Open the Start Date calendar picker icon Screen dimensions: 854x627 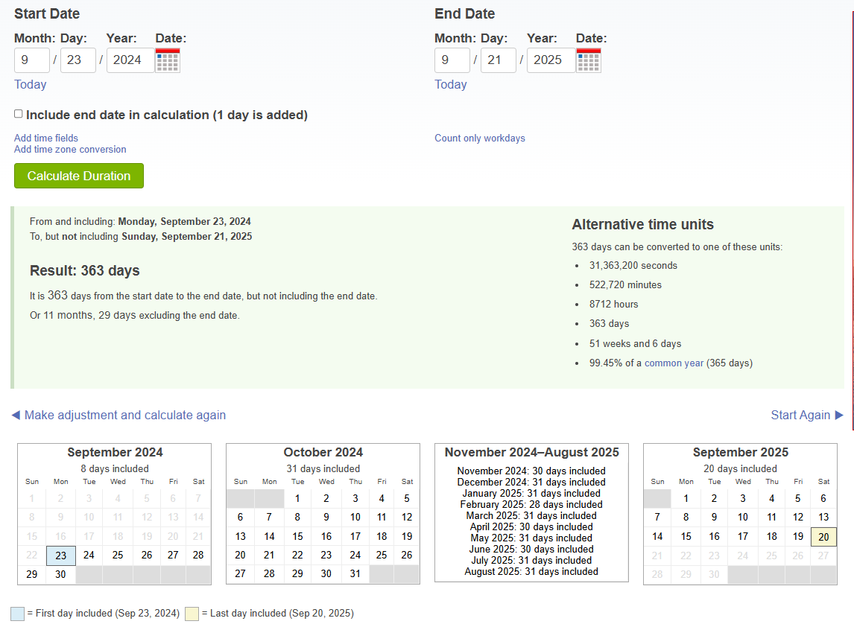coord(168,60)
